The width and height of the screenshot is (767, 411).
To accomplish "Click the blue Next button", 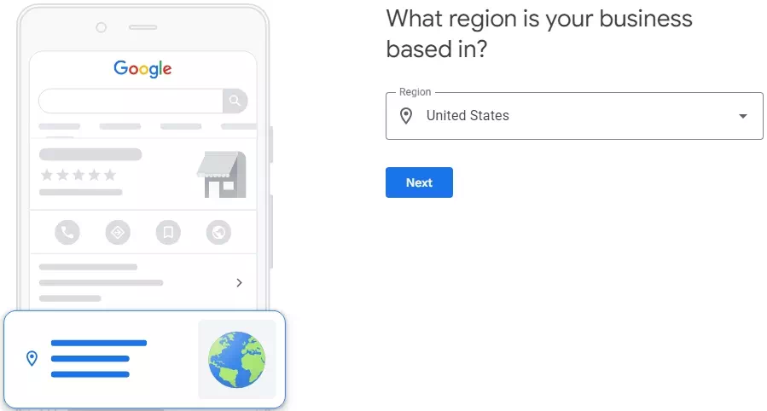I will 419,182.
